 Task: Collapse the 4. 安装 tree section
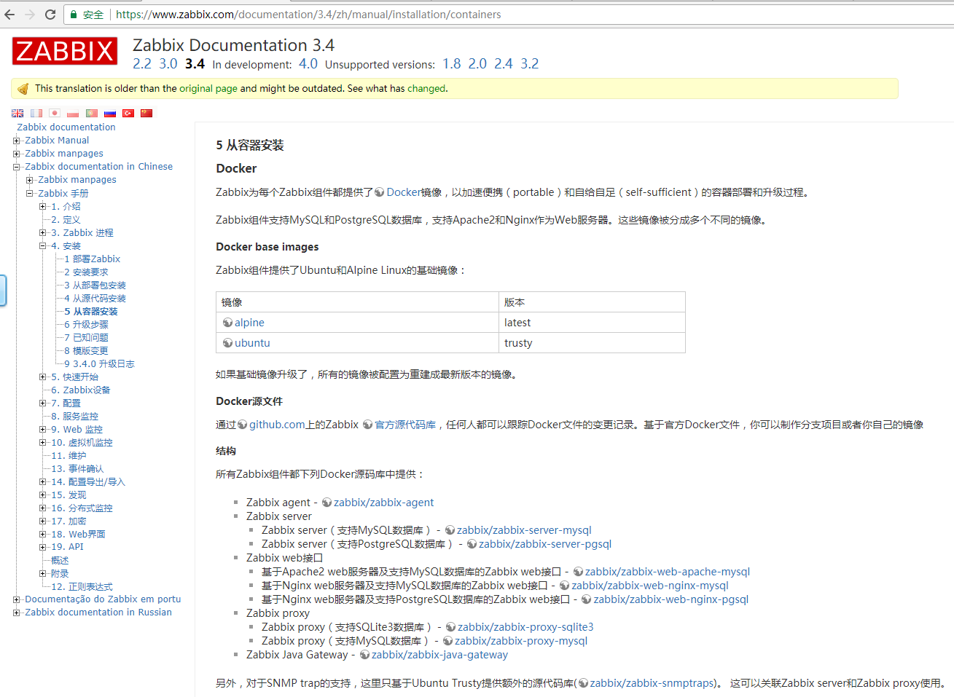click(42, 246)
